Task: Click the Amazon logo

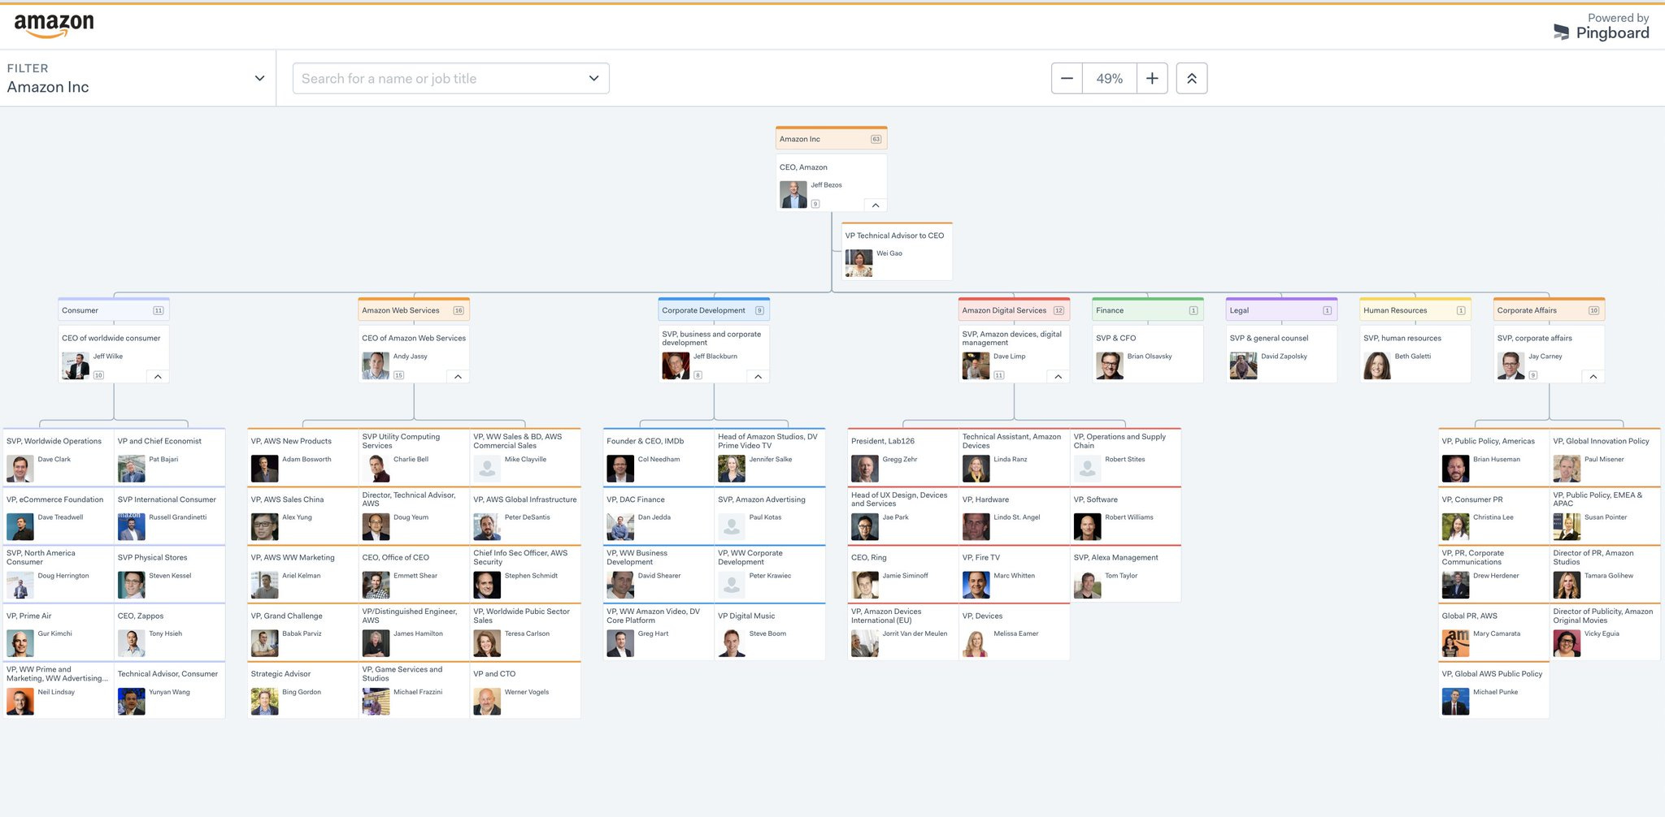Action: click(x=54, y=25)
